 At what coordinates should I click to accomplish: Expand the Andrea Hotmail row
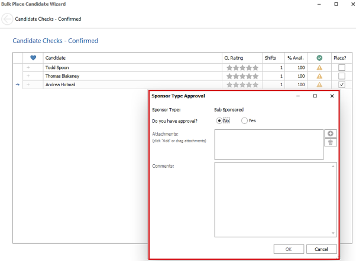pyautogui.click(x=28, y=84)
